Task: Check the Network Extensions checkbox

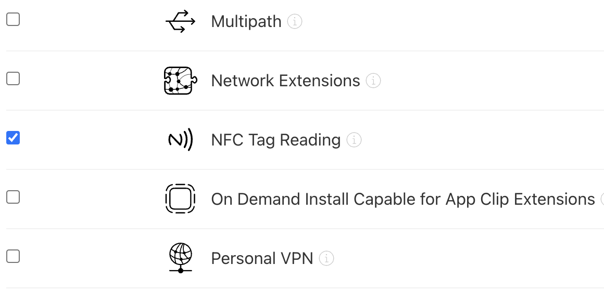Action: coord(13,78)
